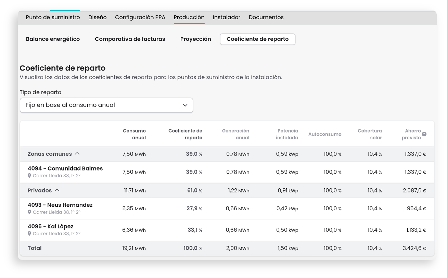Click the Potencia instalada column header
The image size is (447, 278).
(288, 134)
